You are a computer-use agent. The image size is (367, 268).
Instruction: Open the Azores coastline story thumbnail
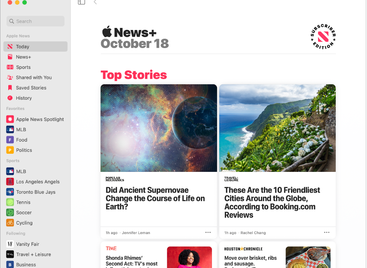coord(277,128)
